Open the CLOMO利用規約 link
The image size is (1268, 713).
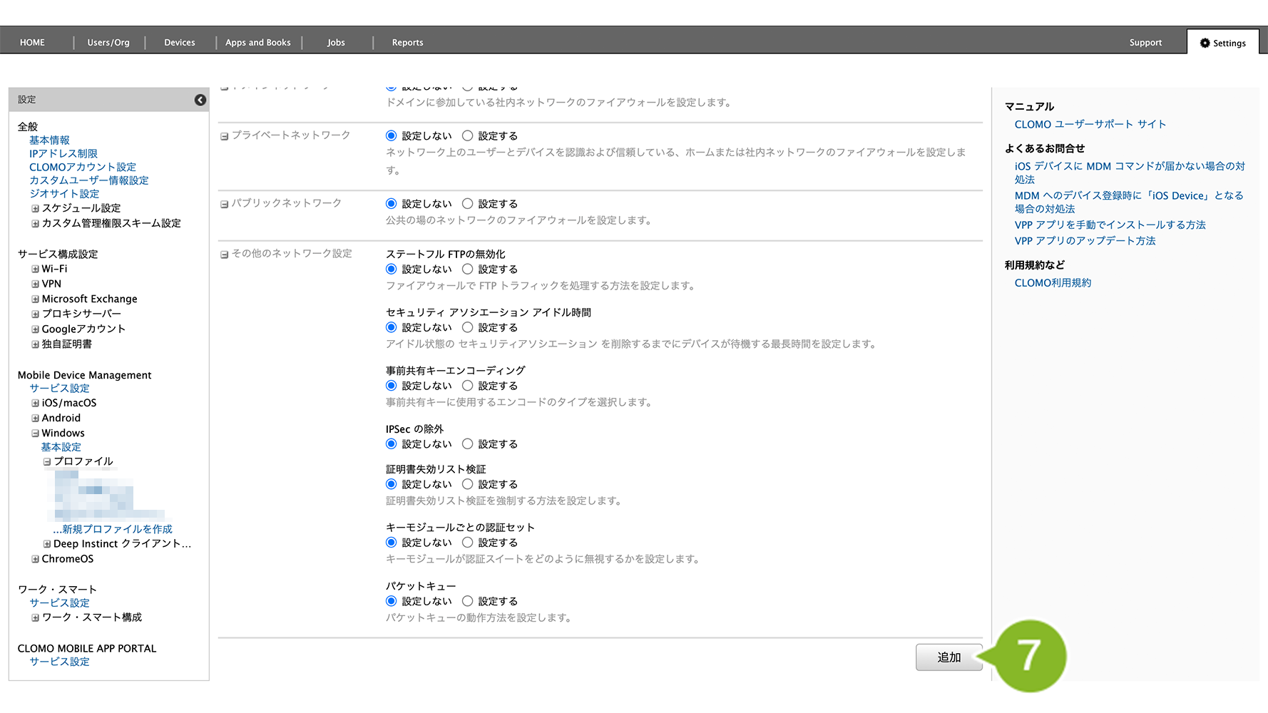1053,283
